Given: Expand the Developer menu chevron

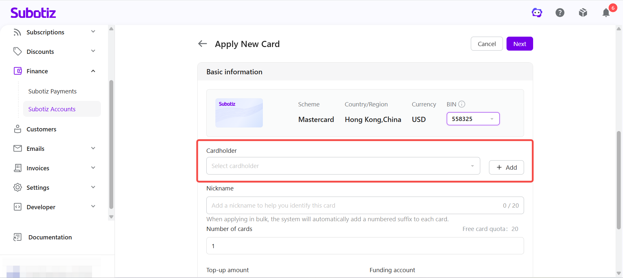Looking at the screenshot, I should (93, 207).
